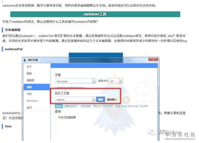Image resolution: width=199 pixels, height=143 pixels.
Task: Select the highlighted 预览 sidebar item
Action: click(x=37, y=87)
